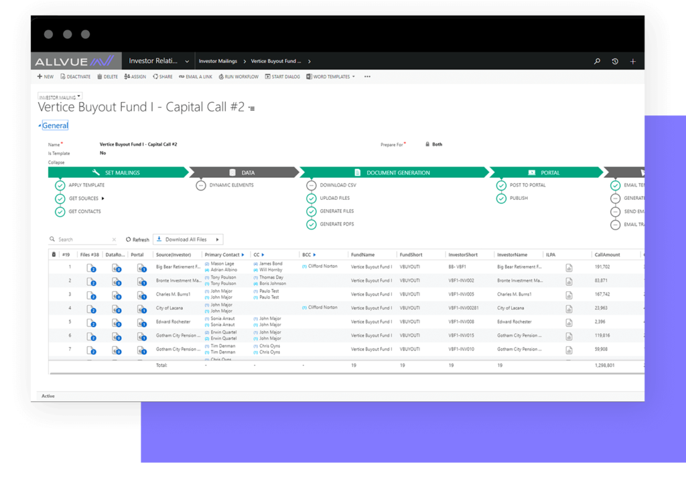The width and height of the screenshot is (686, 491).
Task: Click the lock icon column header
Action: point(54,254)
